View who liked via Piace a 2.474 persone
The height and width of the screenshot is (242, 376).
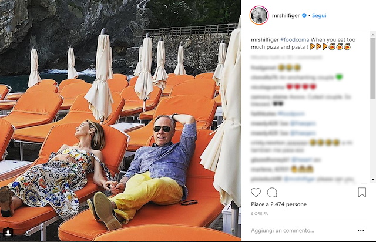click(x=278, y=204)
